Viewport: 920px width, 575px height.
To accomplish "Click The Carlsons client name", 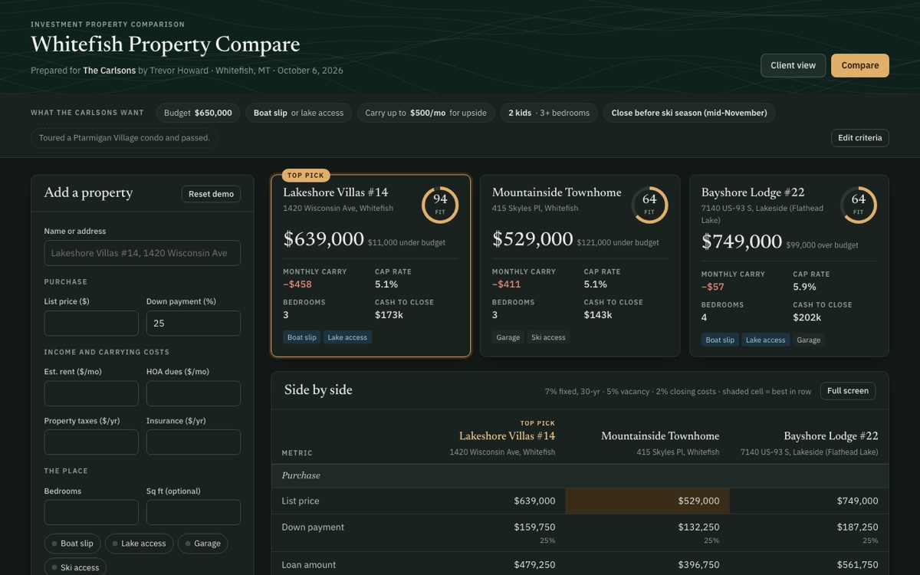I will [x=109, y=71].
